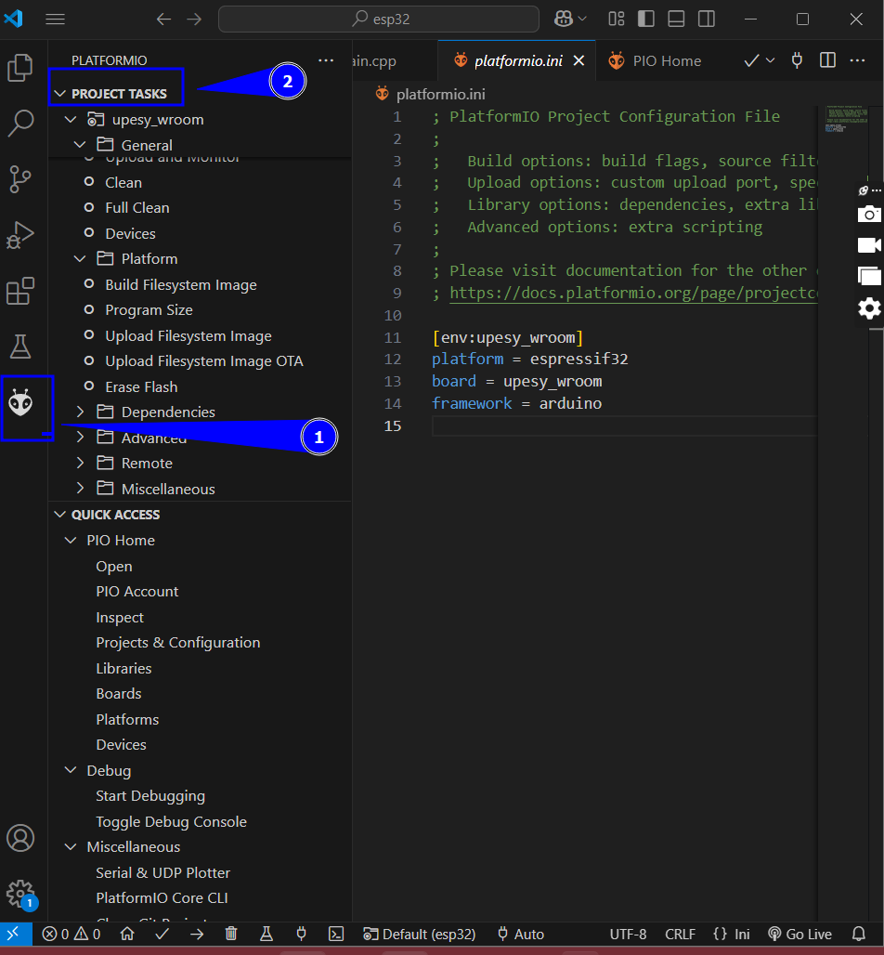Collapse the upesy_wroom environment

click(x=71, y=119)
